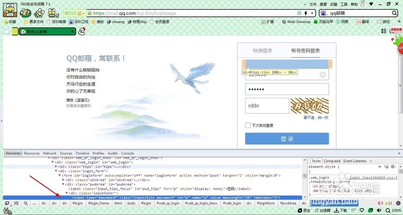Close the 登录QQ邮箱 tab
Screen dimensions: 403x215
pyautogui.click(x=73, y=31)
